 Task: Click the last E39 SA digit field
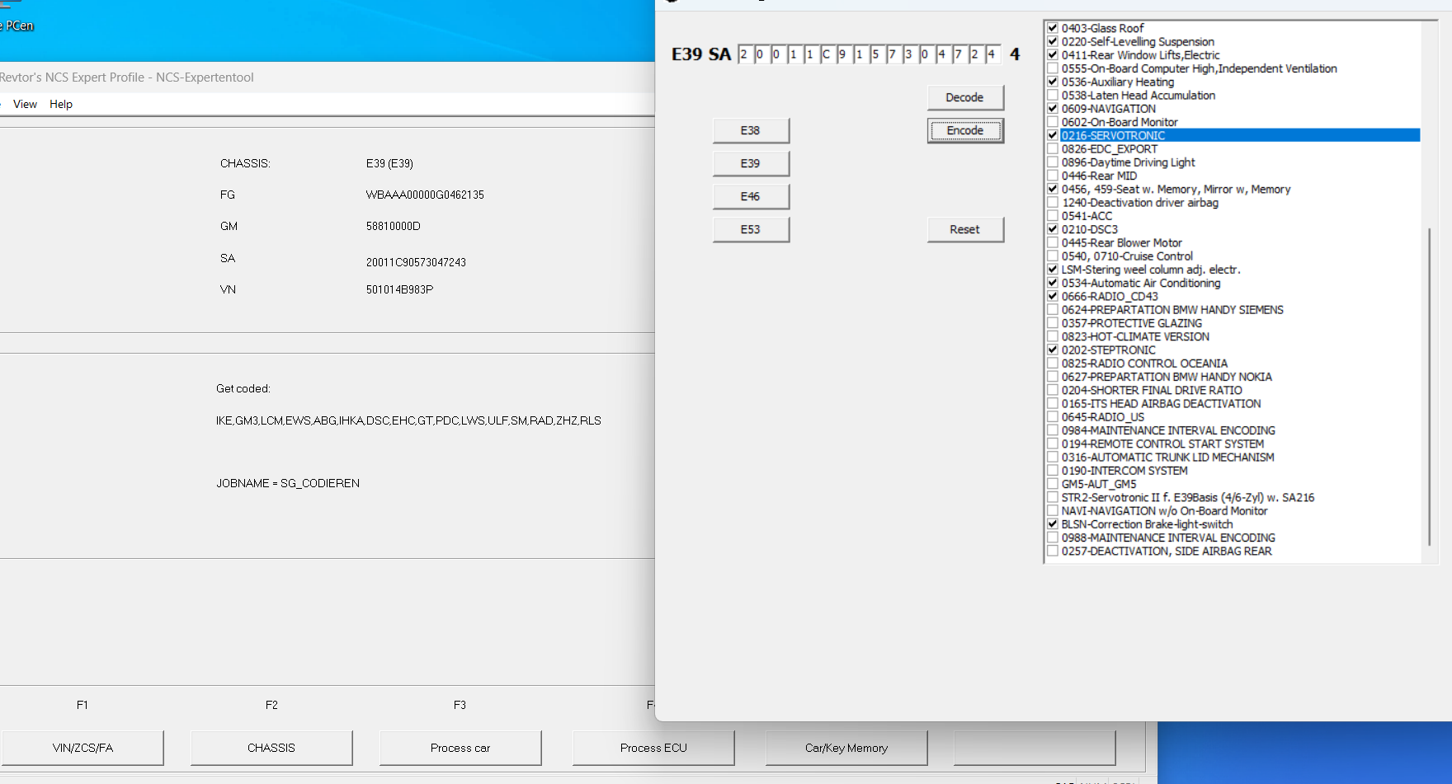point(992,54)
